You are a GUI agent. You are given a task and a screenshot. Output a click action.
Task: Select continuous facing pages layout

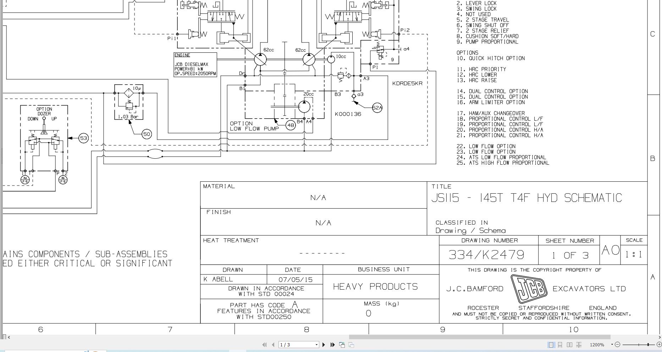pyautogui.click(x=578, y=344)
